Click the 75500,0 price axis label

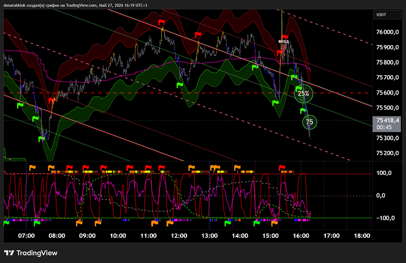coord(387,107)
